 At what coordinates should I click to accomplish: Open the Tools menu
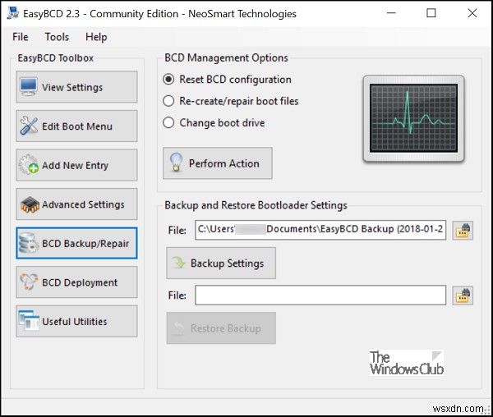pos(57,37)
